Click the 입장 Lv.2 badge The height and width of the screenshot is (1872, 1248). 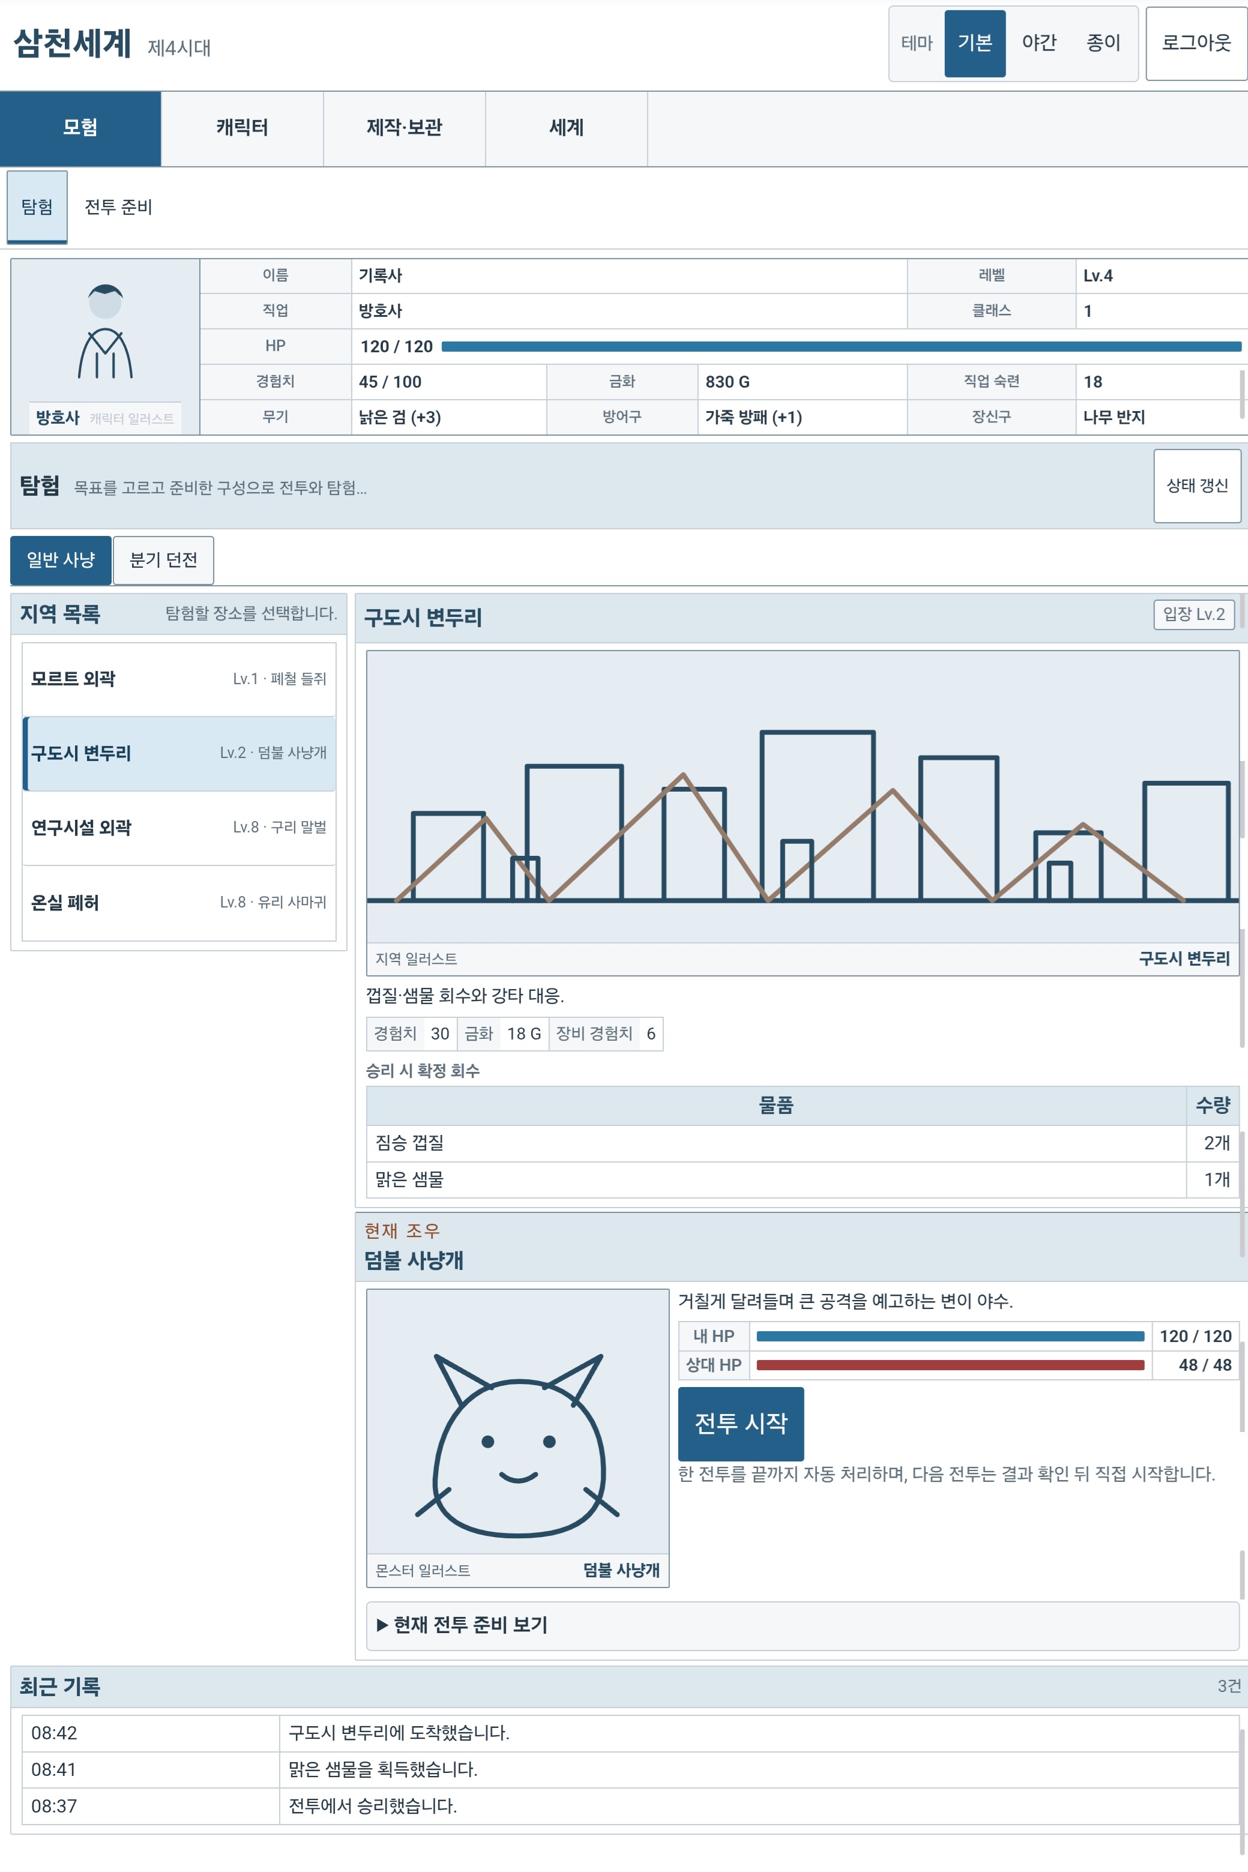click(1194, 614)
